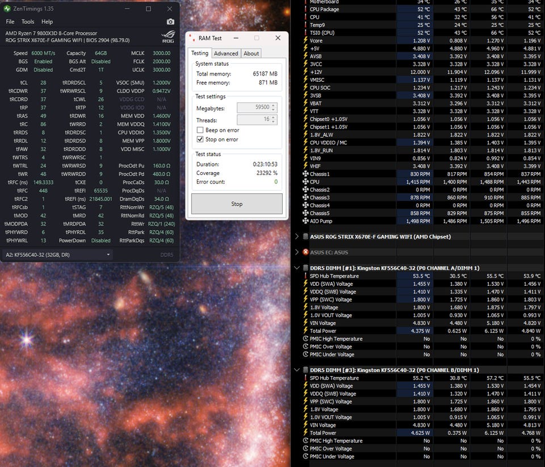545x467 pixels.
Task: Click the ZenTimings heart logo in title bar
Action: 7,9
